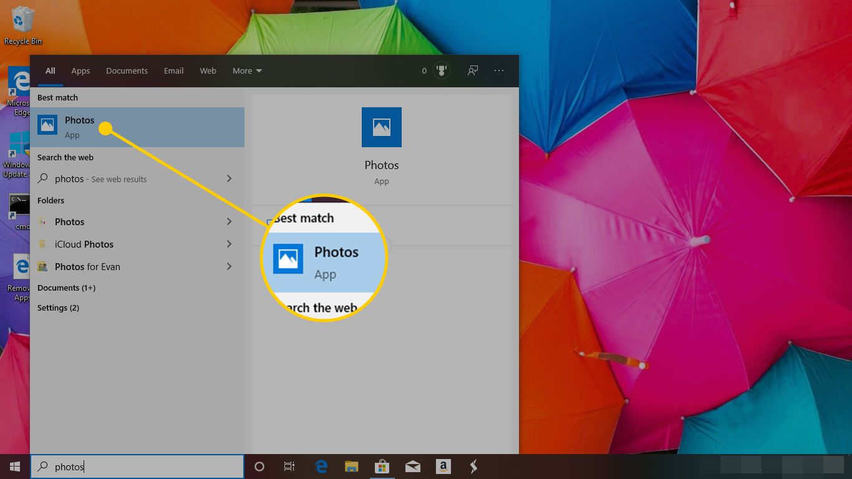Open the Windows Start button
The image size is (852, 479).
pos(15,467)
